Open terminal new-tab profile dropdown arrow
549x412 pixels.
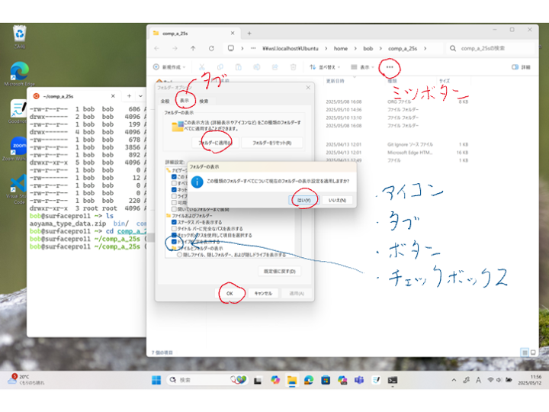tap(140, 96)
